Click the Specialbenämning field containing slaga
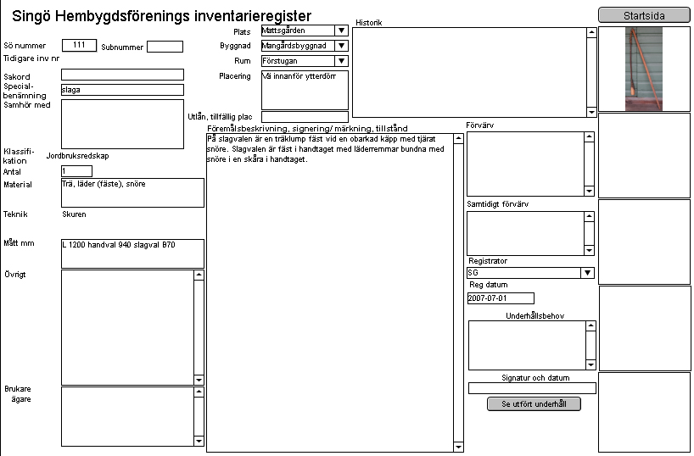 pos(123,90)
